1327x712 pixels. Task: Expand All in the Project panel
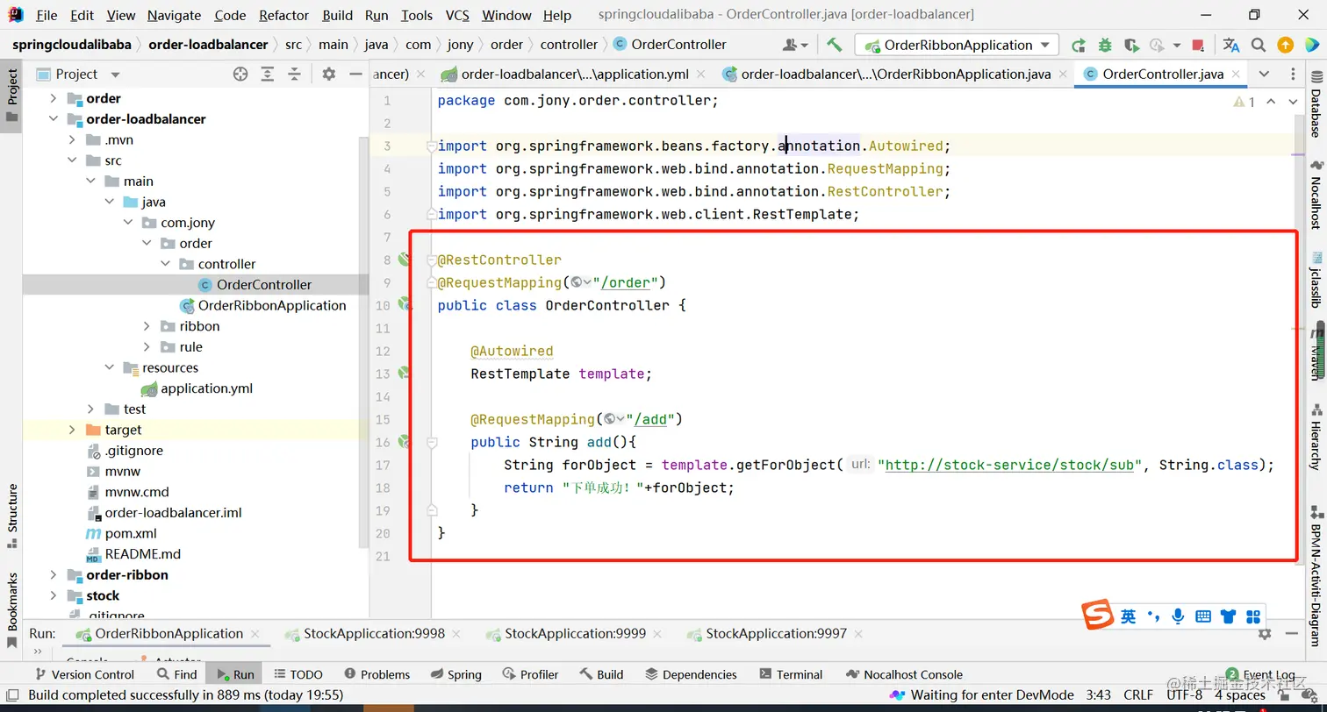(268, 75)
